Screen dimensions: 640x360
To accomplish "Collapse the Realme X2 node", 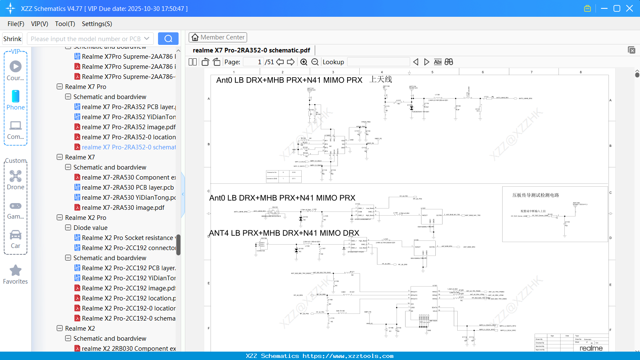I will tap(60, 329).
